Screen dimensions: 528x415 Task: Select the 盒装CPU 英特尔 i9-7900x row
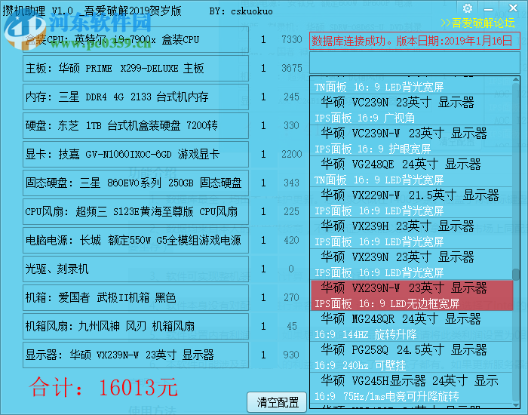(136, 40)
